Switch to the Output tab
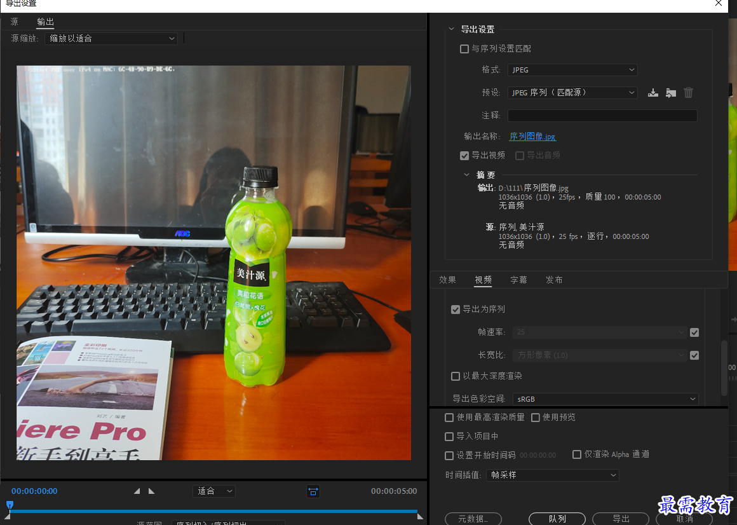The image size is (737, 525). [46, 22]
